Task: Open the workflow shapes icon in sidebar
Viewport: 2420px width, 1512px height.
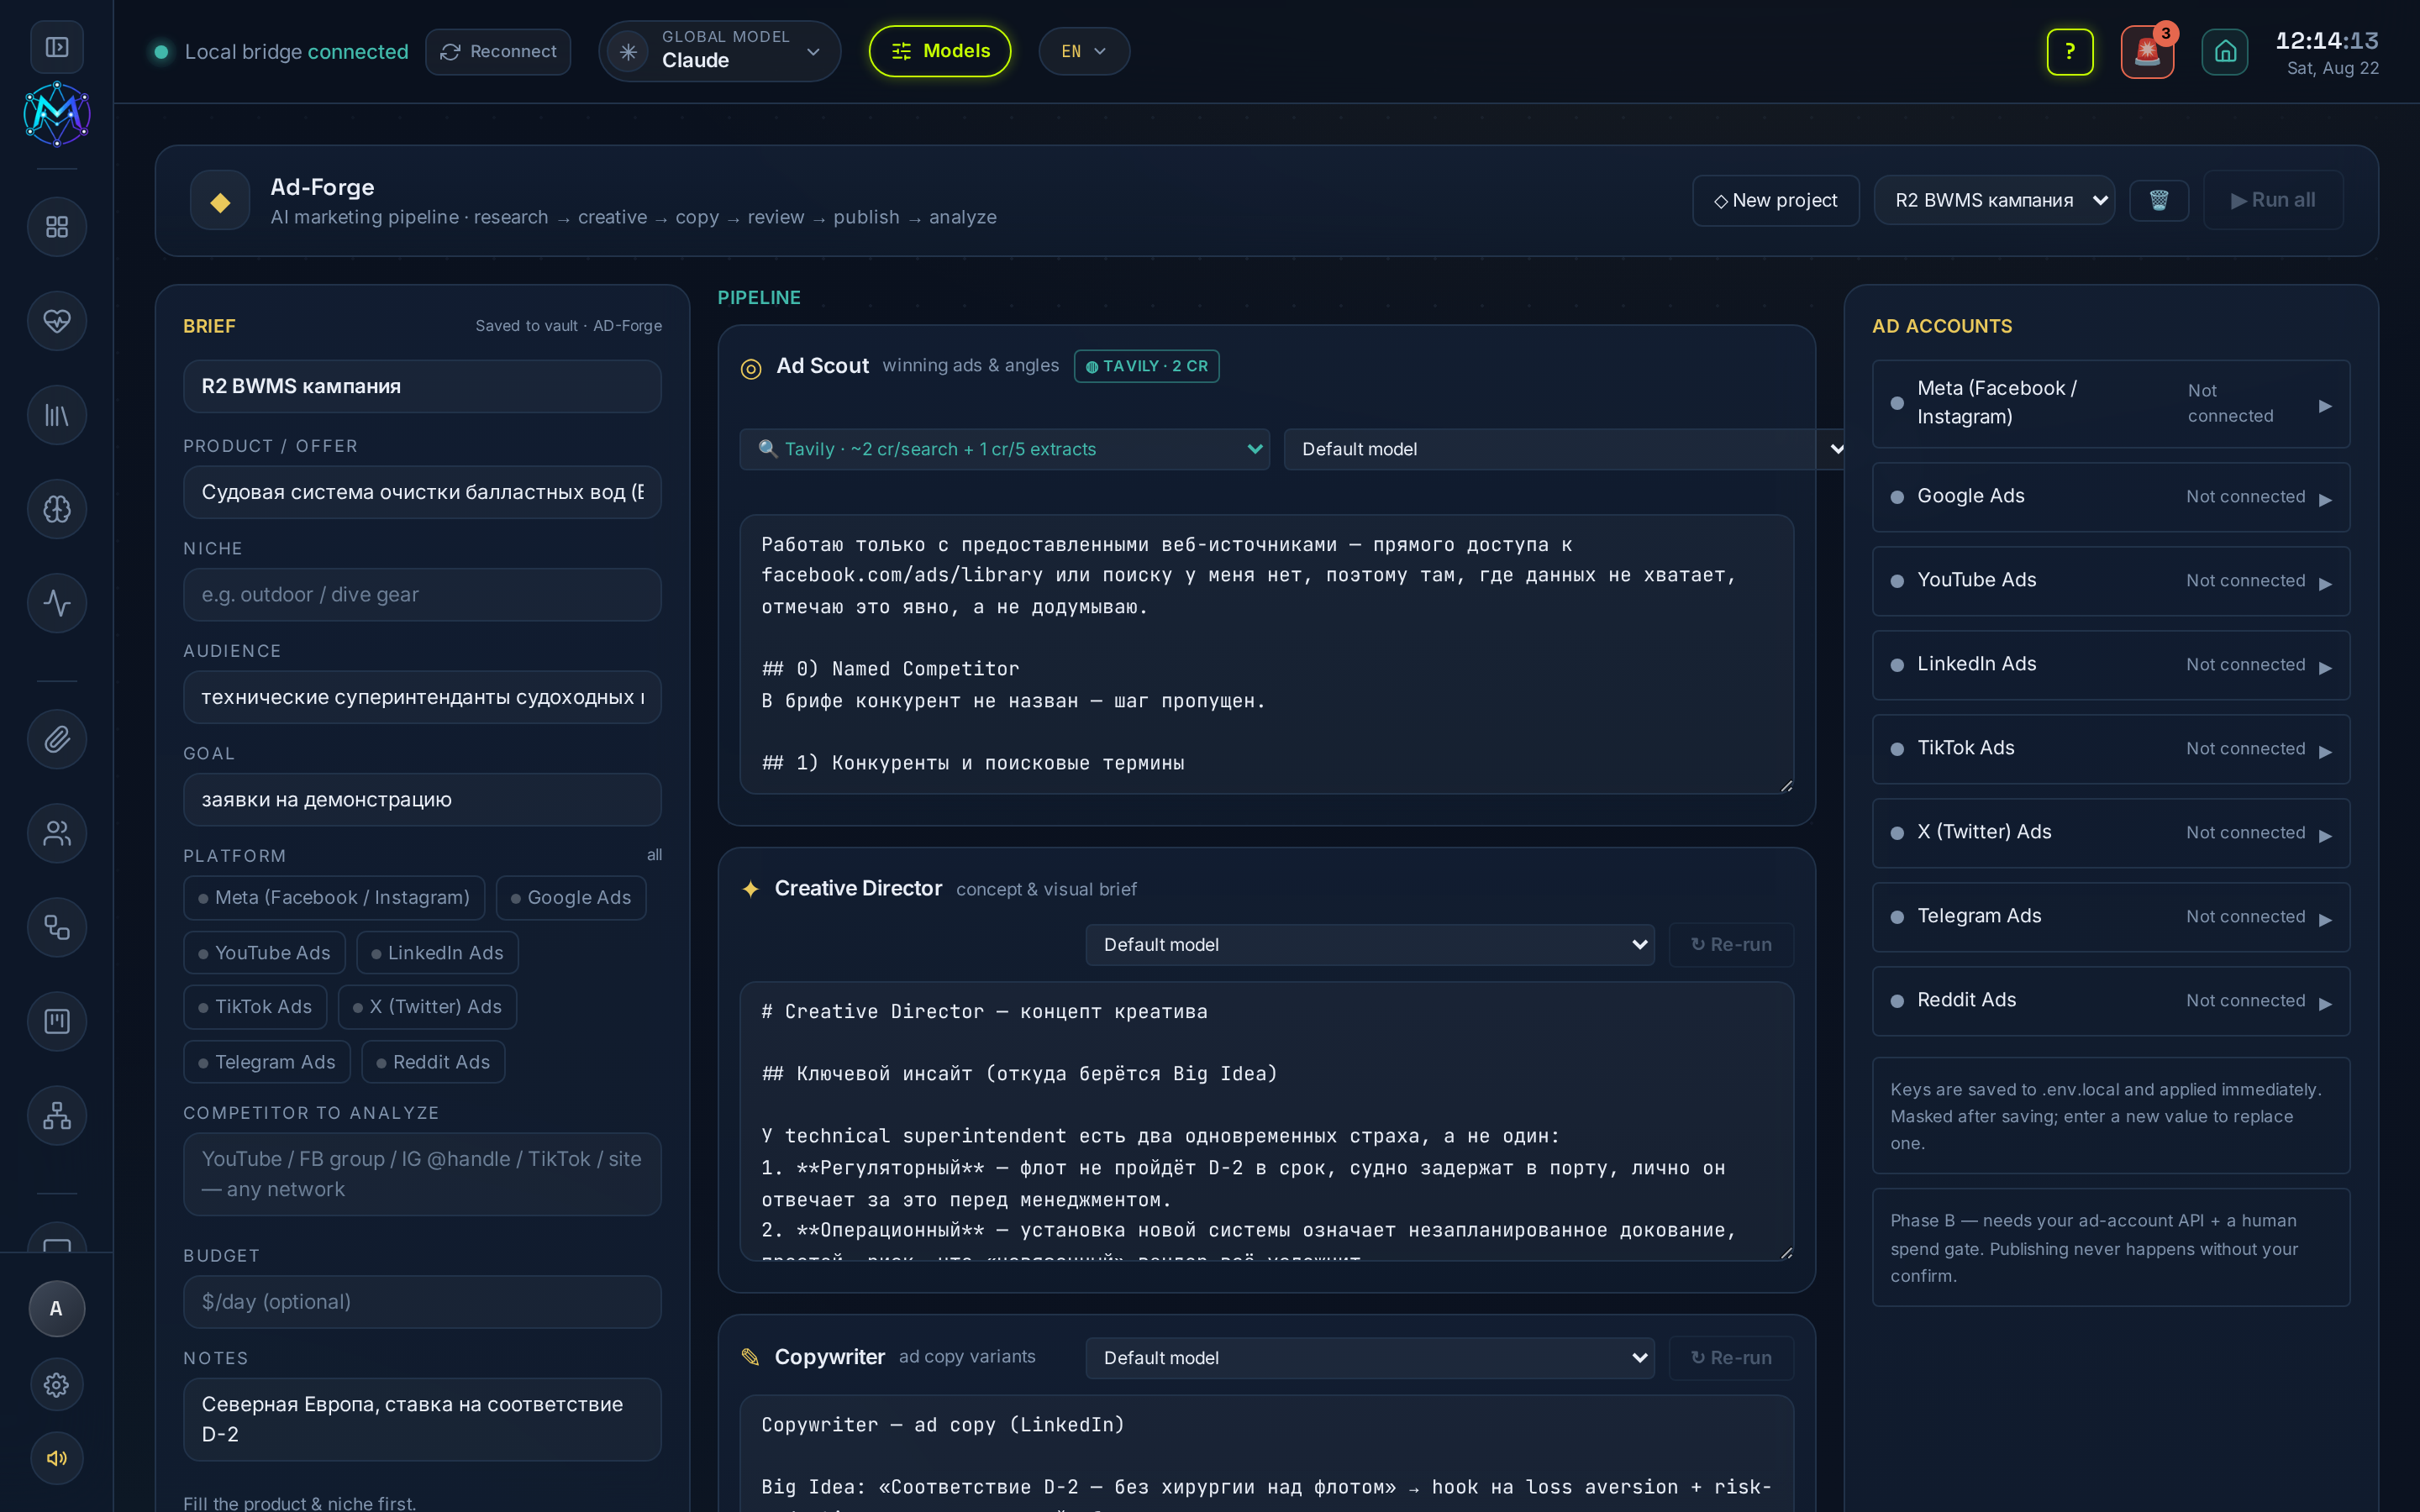Action: (57, 927)
